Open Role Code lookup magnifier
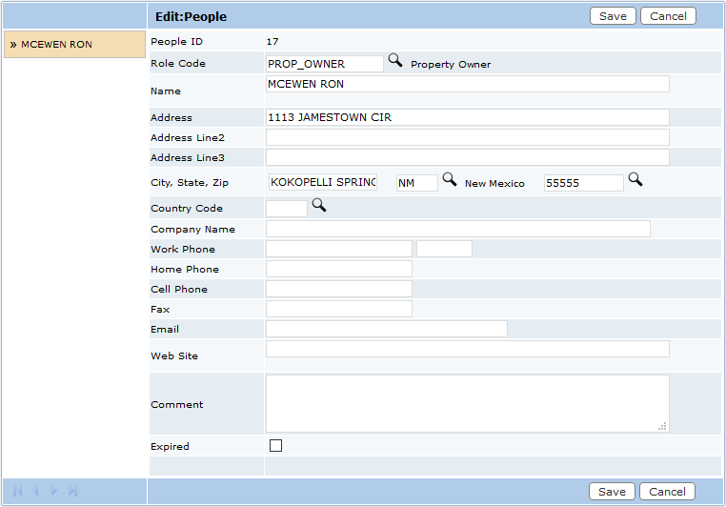 click(395, 61)
